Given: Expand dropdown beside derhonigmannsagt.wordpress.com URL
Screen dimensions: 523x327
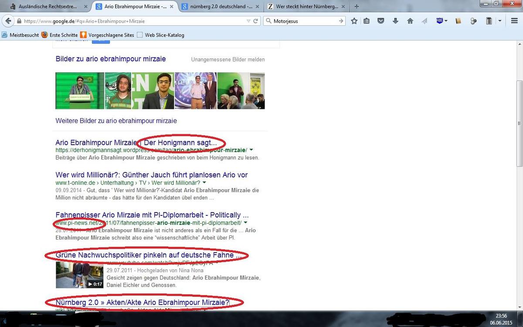Looking at the screenshot, I should coord(251,150).
